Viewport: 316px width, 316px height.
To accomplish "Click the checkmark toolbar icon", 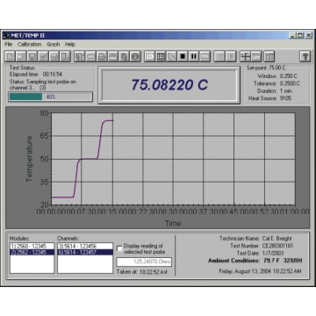I will click(x=43, y=56).
